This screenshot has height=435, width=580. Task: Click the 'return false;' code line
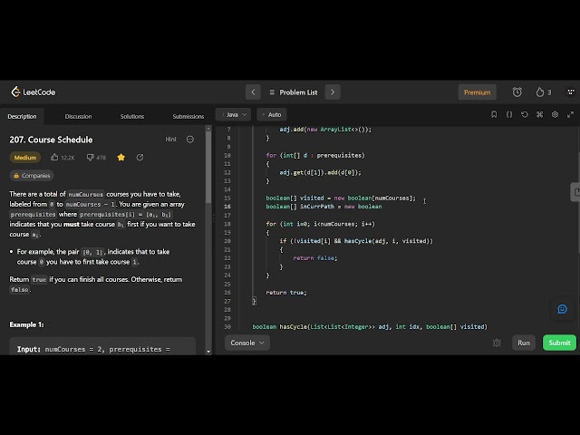coord(315,258)
